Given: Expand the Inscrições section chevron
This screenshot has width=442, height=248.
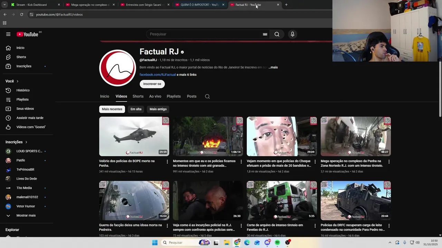Looking at the screenshot, I should pos(26,142).
